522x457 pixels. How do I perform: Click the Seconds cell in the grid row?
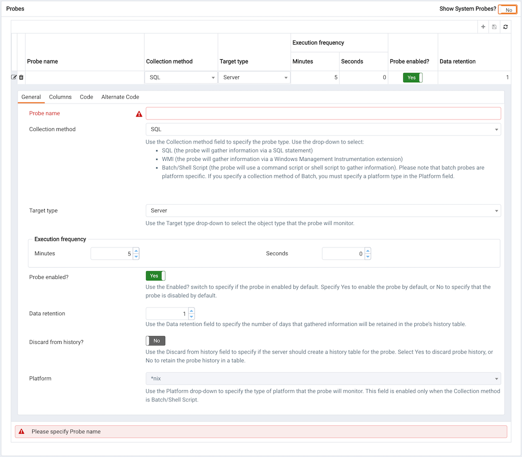pyautogui.click(x=364, y=77)
